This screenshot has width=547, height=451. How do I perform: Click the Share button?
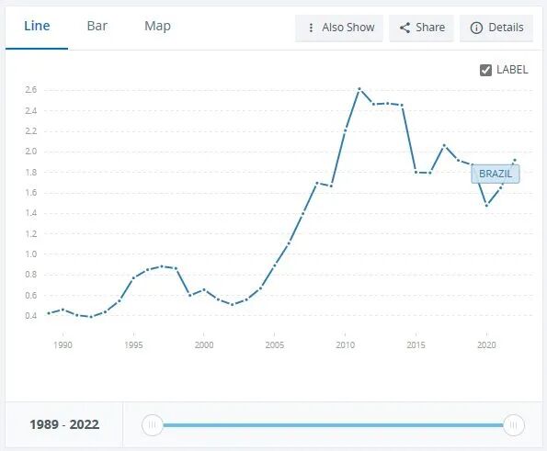[x=421, y=28]
